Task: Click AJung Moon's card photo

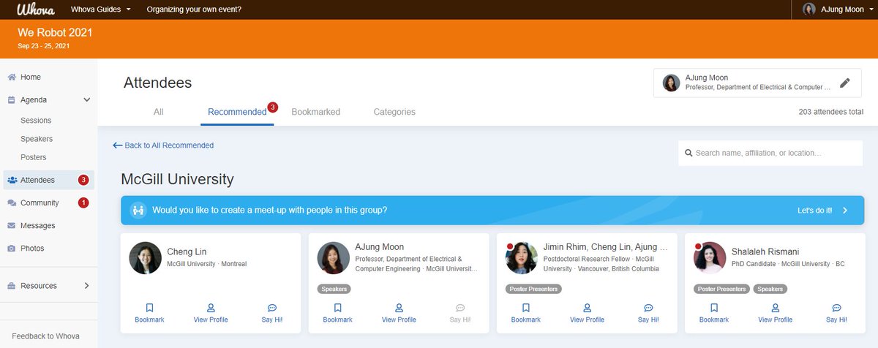Action: coord(333,258)
